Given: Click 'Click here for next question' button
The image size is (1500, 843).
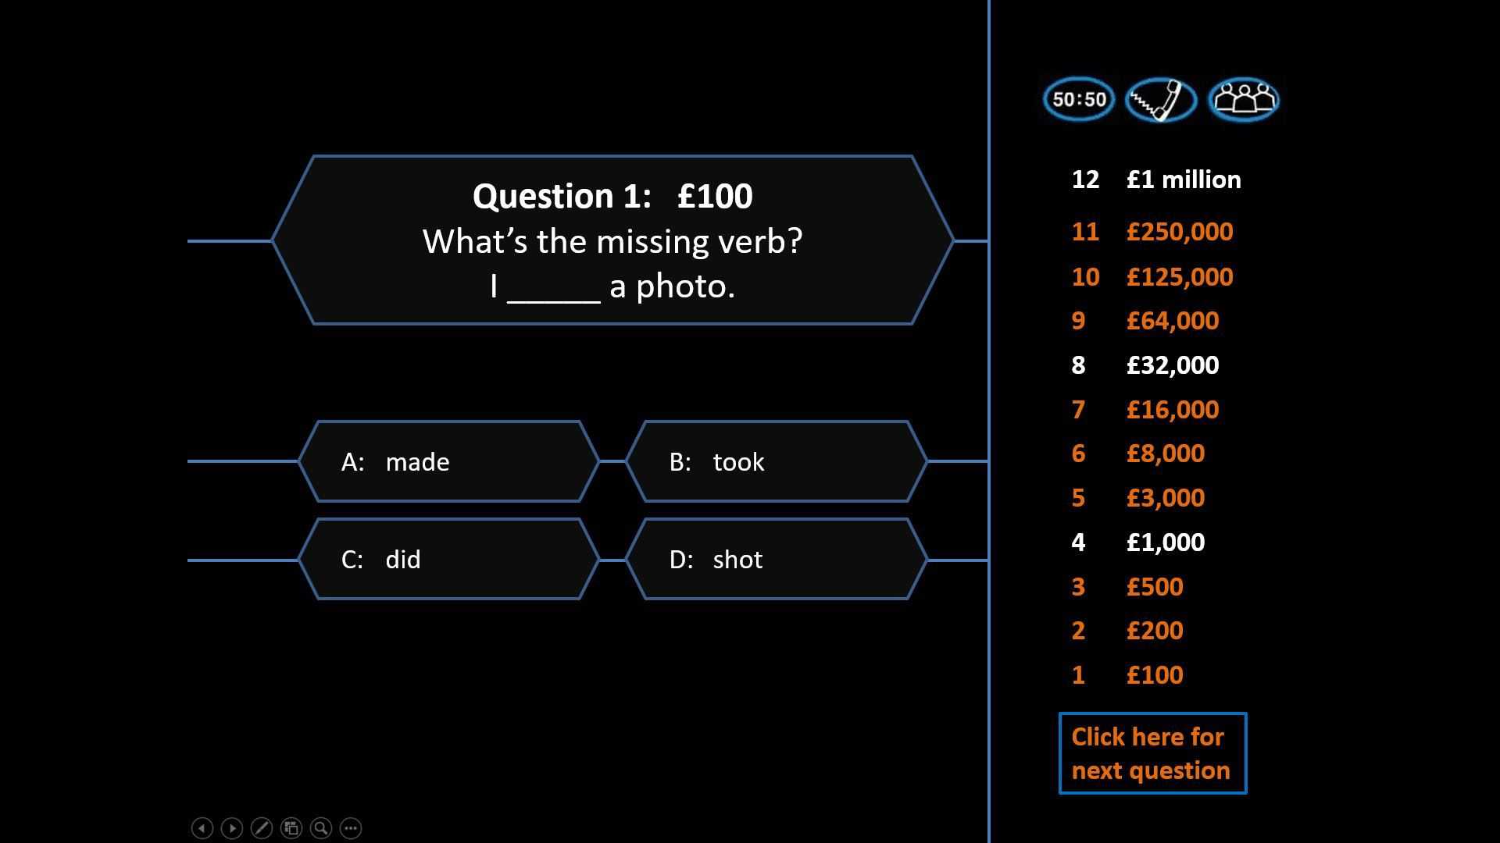Looking at the screenshot, I should pyautogui.click(x=1151, y=753).
